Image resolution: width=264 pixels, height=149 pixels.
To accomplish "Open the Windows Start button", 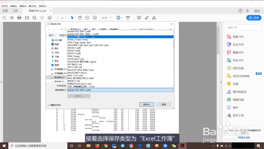I will pos(4,146).
